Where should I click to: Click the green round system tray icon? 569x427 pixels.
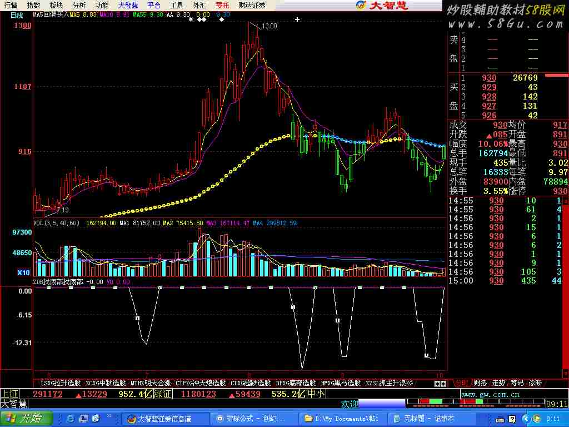[x=537, y=419]
